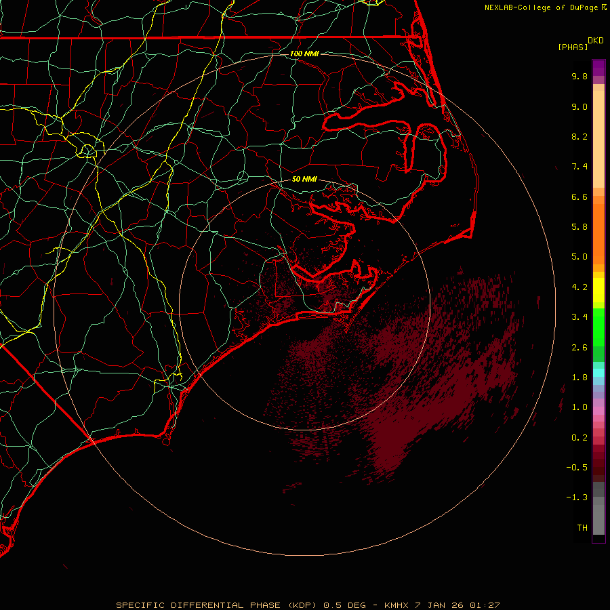Click the 4.2 legend value
Viewport: 610px width, 610px height.
click(x=579, y=287)
